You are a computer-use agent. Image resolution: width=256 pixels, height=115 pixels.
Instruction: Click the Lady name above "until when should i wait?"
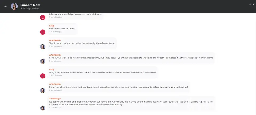(x=52, y=25)
